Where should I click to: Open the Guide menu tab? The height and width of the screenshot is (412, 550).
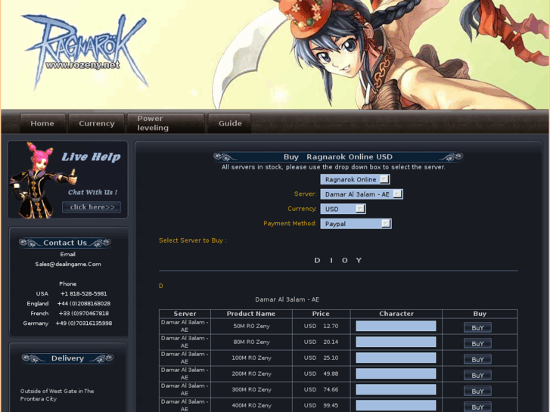[x=230, y=123]
